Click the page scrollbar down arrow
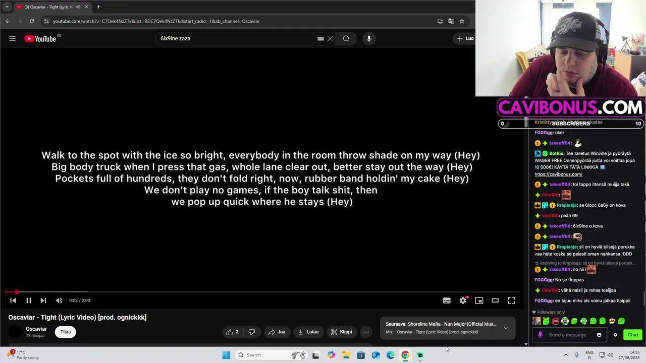Image resolution: width=646 pixels, height=363 pixels. pyautogui.click(x=526, y=344)
